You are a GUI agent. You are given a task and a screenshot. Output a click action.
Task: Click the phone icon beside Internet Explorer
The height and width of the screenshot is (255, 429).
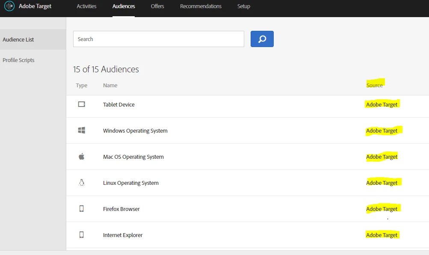(x=82, y=235)
